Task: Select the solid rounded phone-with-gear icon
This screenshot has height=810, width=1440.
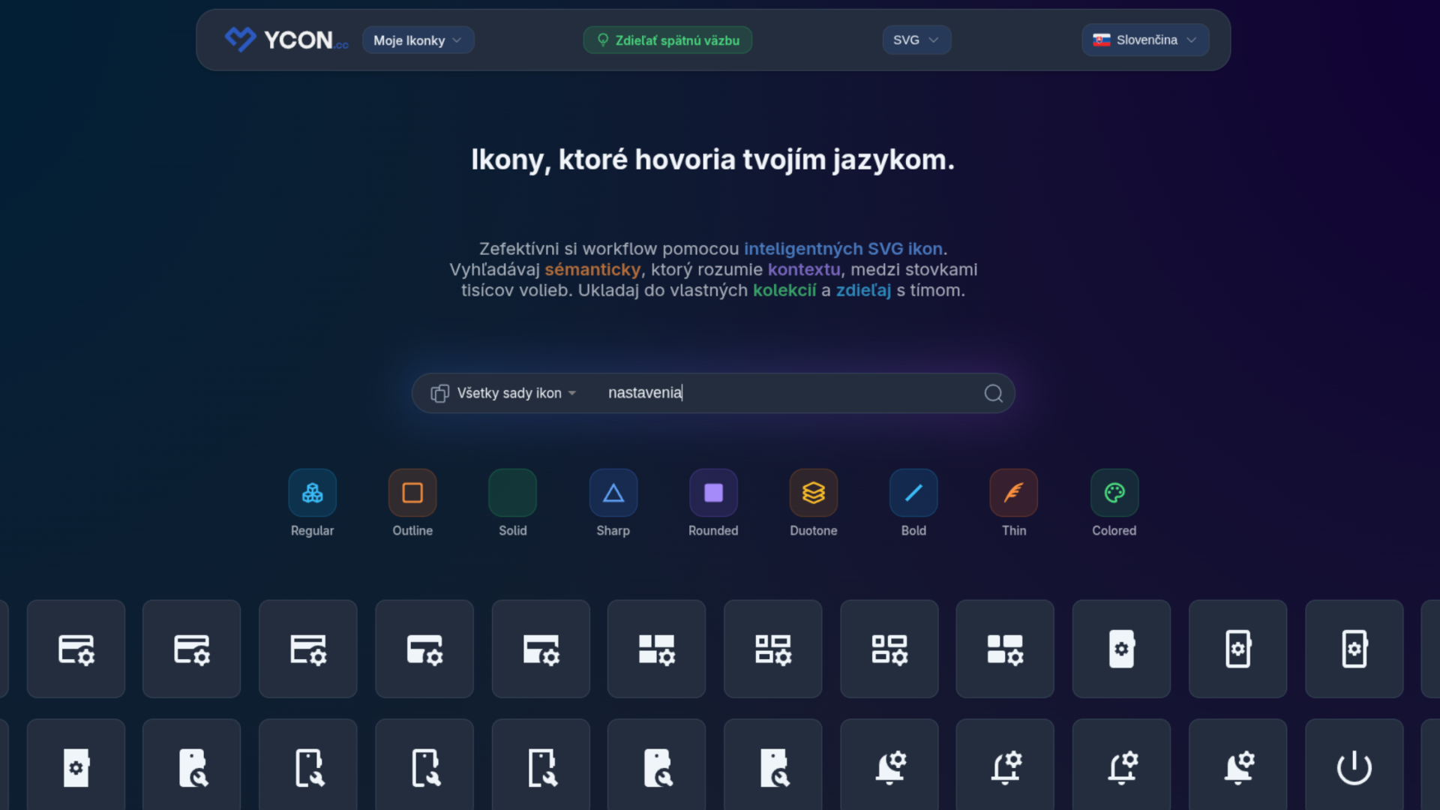Action: [1121, 649]
